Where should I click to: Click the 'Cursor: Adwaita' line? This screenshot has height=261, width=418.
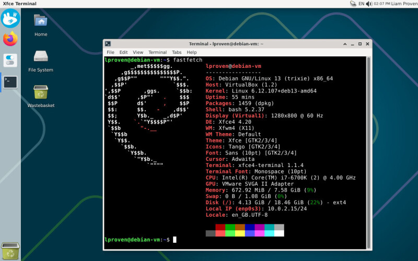tap(230, 159)
